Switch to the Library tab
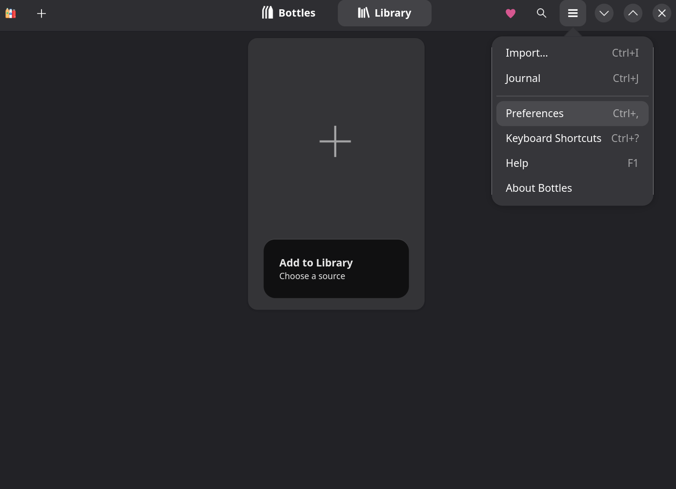Viewport: 676px width, 489px height. click(385, 13)
